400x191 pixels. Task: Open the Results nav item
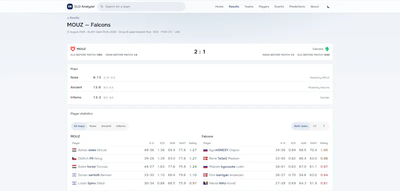click(x=234, y=6)
